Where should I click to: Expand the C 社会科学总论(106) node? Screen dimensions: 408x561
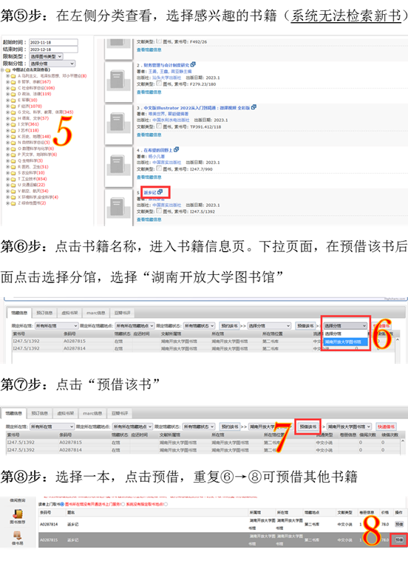click(7, 88)
